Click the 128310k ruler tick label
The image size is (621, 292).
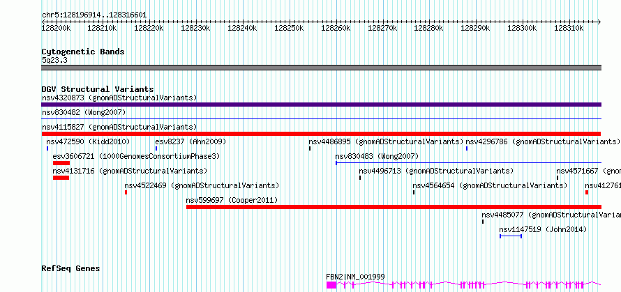(x=569, y=28)
